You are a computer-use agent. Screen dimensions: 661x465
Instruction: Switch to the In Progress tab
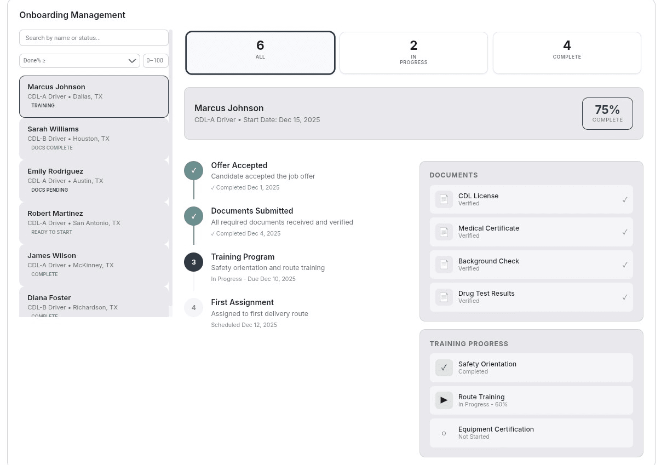[x=413, y=53]
